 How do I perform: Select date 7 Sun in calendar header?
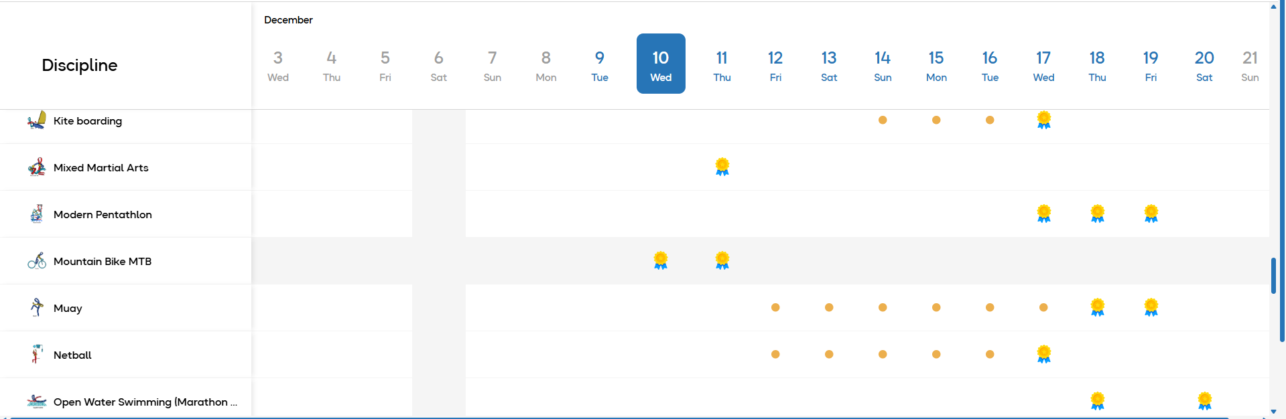pos(493,65)
